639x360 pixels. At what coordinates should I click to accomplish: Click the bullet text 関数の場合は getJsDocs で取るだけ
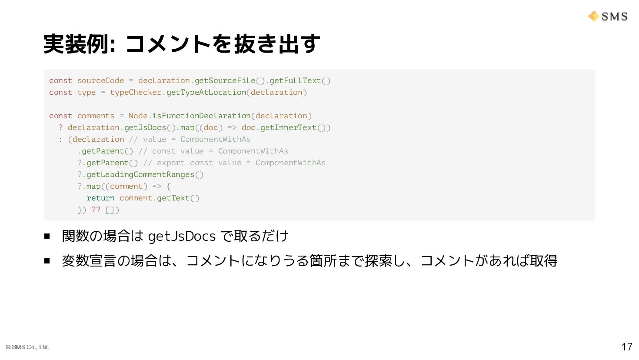tap(175, 236)
